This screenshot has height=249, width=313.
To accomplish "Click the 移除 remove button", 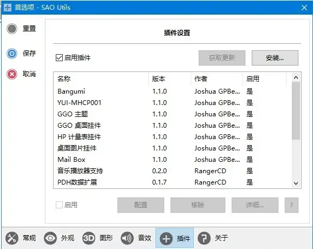I will point(198,205).
